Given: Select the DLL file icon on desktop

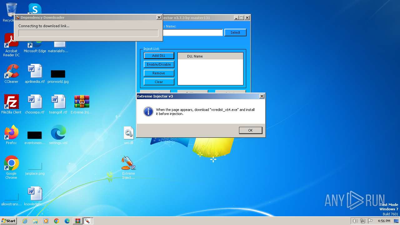Looking at the screenshot, I should tap(128, 135).
